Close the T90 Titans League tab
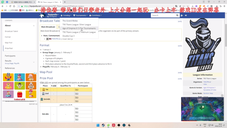This screenshot has width=227, height=128. tap(60, 2)
